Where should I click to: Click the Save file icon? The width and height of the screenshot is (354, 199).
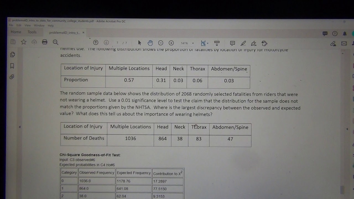click(x=13, y=42)
